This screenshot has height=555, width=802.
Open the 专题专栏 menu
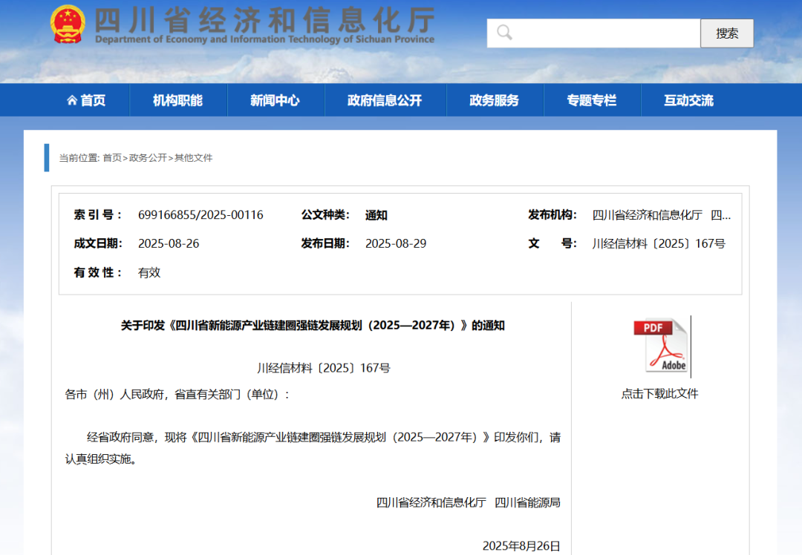coord(592,100)
